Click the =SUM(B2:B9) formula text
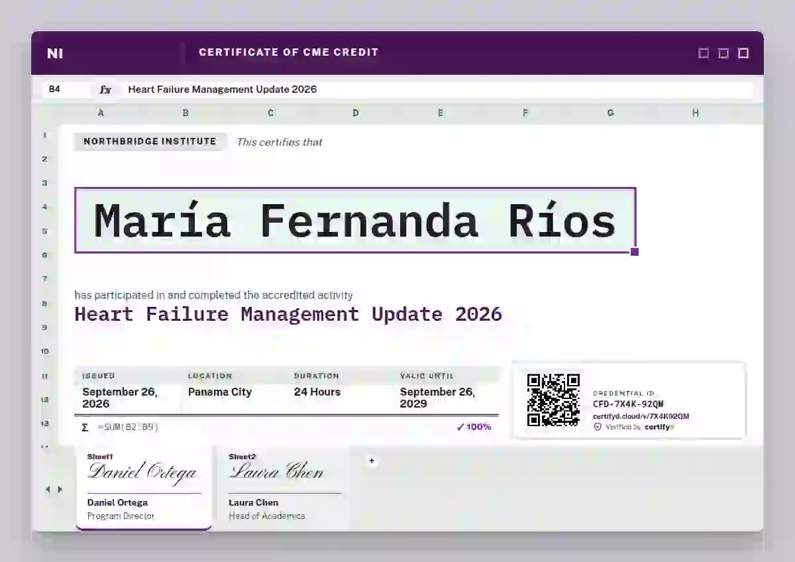This screenshot has width=795, height=562. click(128, 427)
